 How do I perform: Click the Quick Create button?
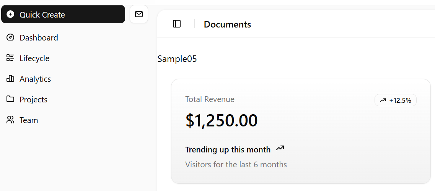tap(63, 15)
